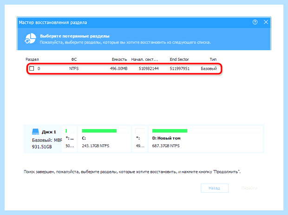Click the Назад button
This screenshot has height=215, width=288.
(215, 188)
